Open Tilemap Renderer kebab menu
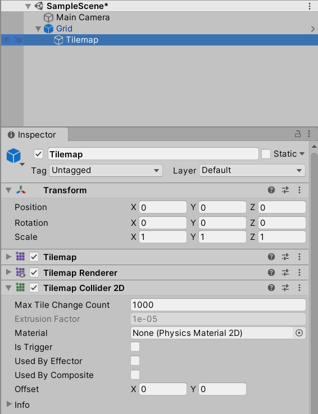This screenshot has width=318, height=414. click(x=299, y=272)
